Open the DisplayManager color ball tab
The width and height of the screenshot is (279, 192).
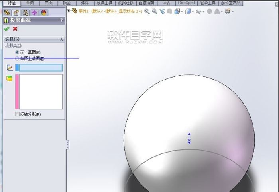pos(43,12)
